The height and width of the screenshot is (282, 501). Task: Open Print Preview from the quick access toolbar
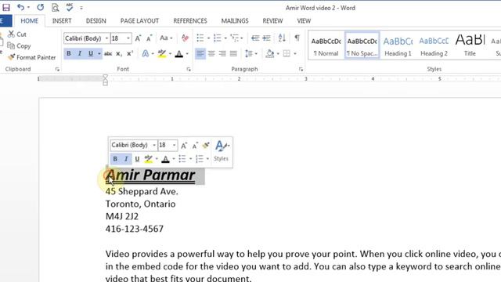coord(55,7)
